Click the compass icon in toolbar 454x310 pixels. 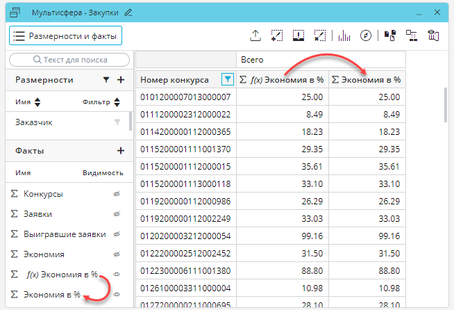point(366,35)
